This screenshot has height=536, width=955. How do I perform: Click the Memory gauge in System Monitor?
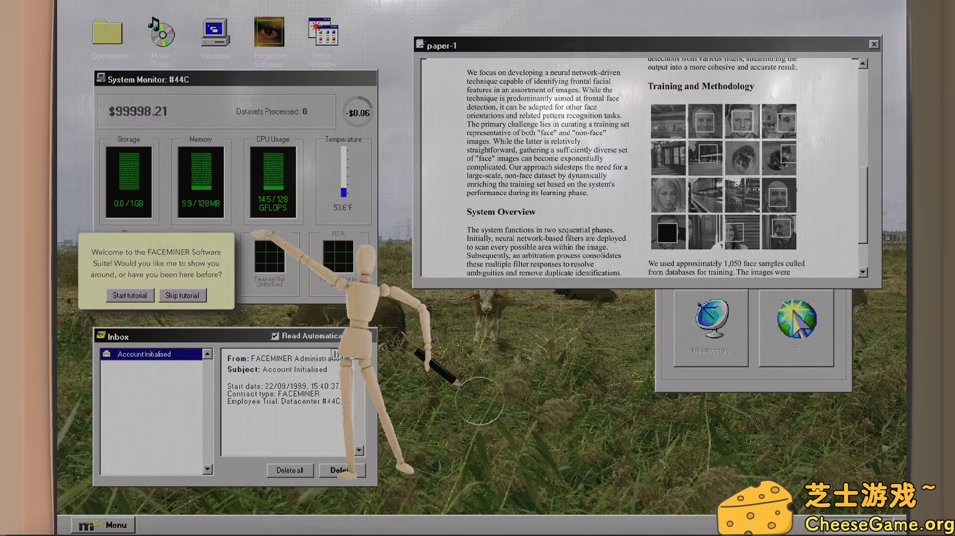[201, 181]
